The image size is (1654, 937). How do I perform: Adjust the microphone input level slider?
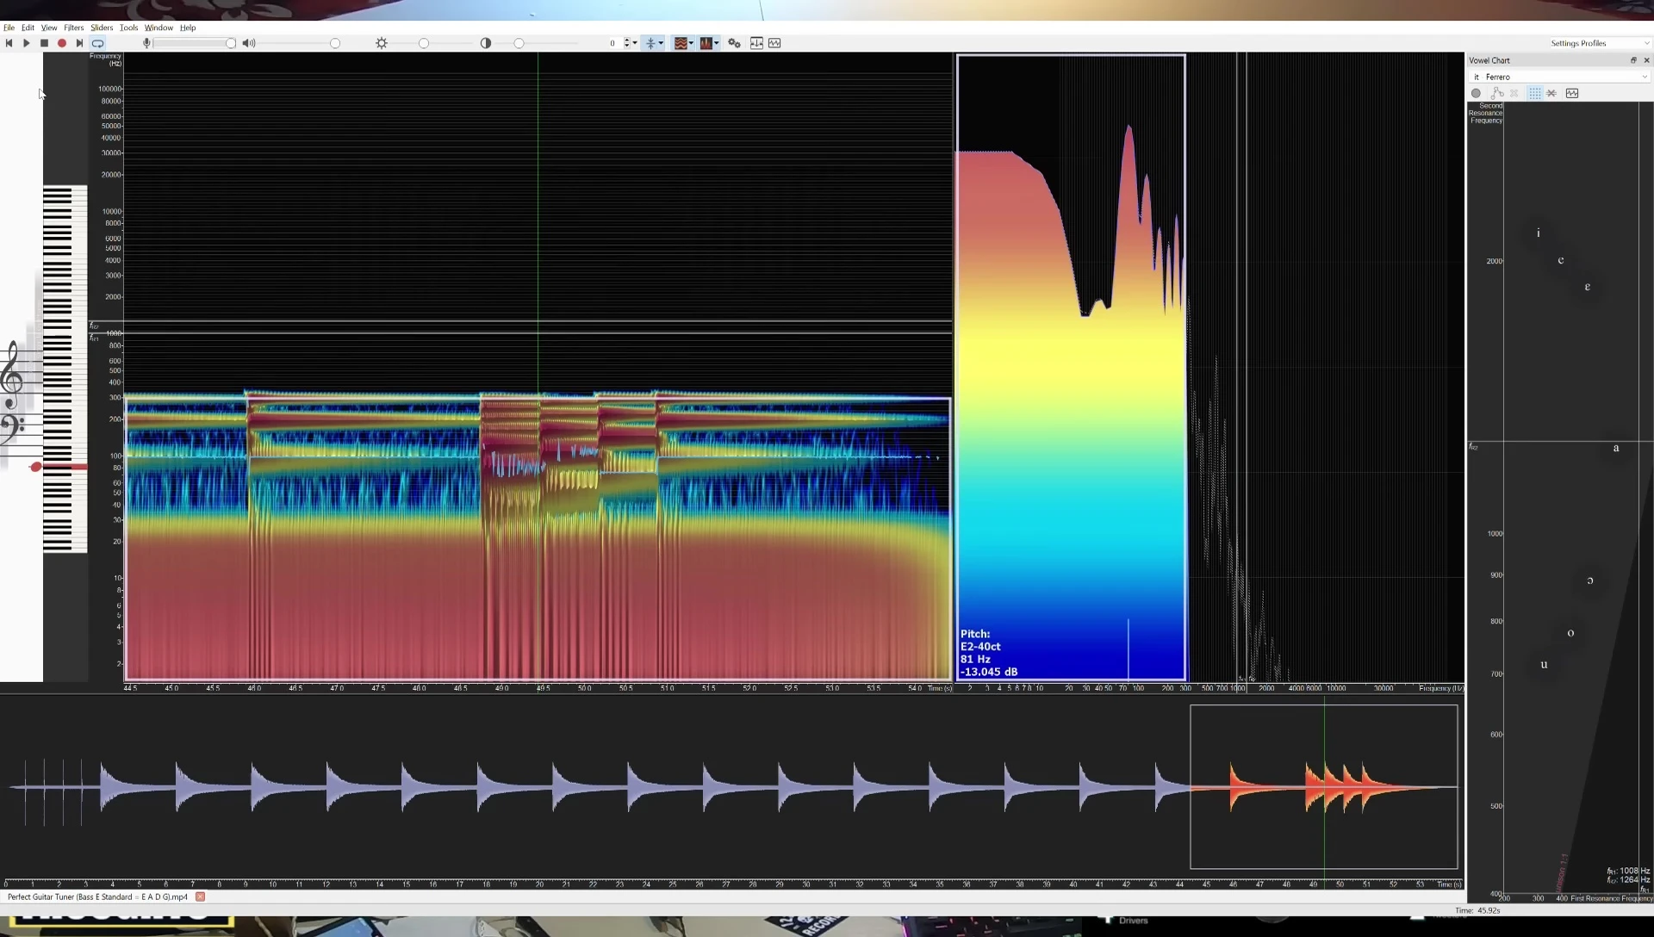point(195,43)
